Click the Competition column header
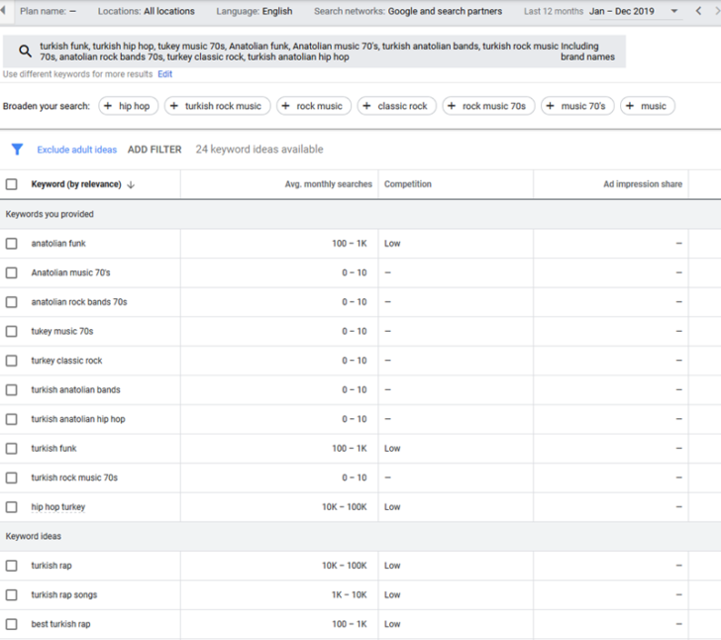This screenshot has width=721, height=640. [x=407, y=184]
